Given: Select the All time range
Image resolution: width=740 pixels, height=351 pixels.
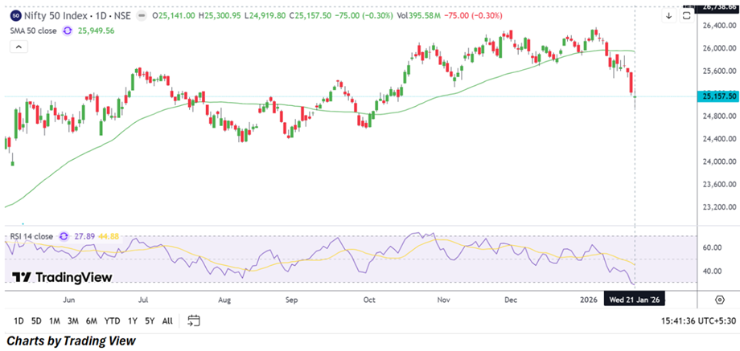Looking at the screenshot, I should pos(167,320).
